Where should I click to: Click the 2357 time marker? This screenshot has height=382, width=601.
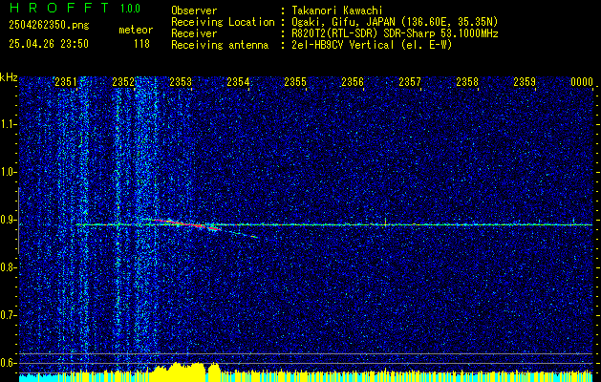click(x=410, y=82)
